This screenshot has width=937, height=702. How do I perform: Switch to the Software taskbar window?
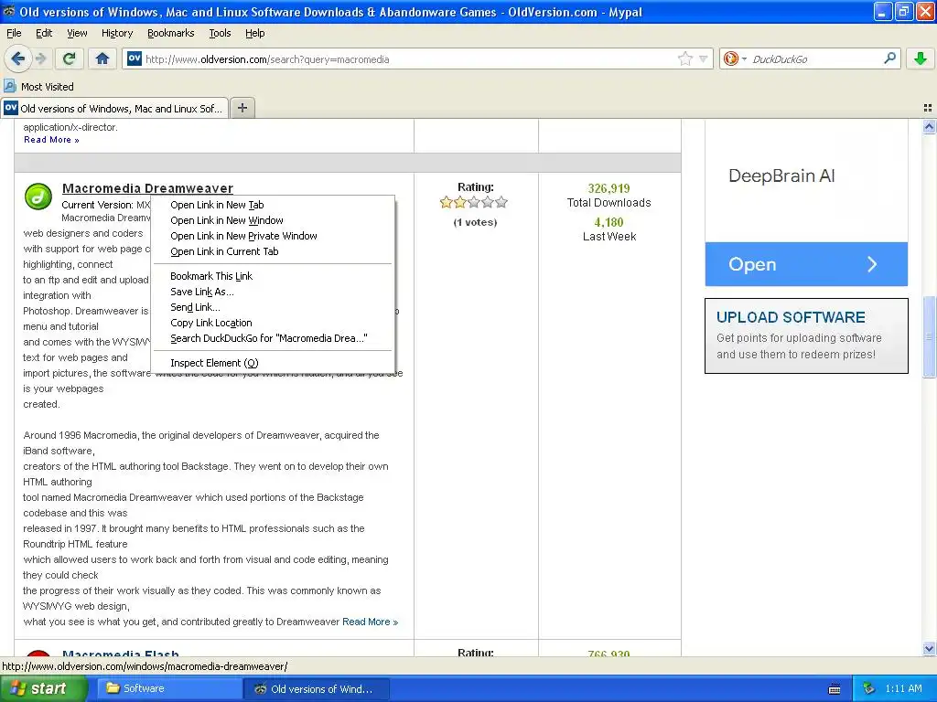pyautogui.click(x=168, y=688)
